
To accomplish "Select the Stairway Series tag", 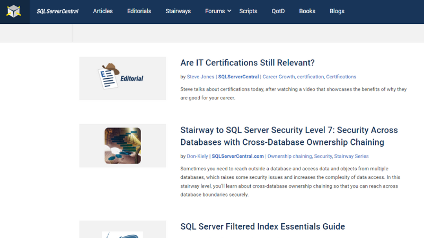I will (351, 156).
